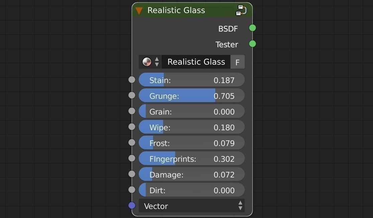The width and height of the screenshot is (373, 218).
Task: Click the Realistic Glass name field
Action: [x=196, y=62]
